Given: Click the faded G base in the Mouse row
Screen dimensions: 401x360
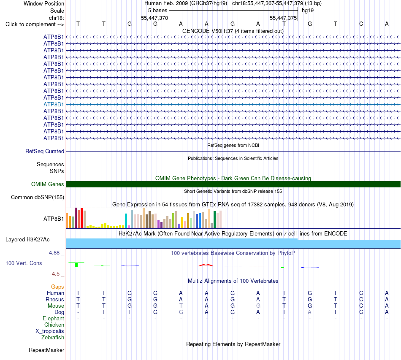Looking at the screenshot, I should pyautogui.click(x=258, y=306).
